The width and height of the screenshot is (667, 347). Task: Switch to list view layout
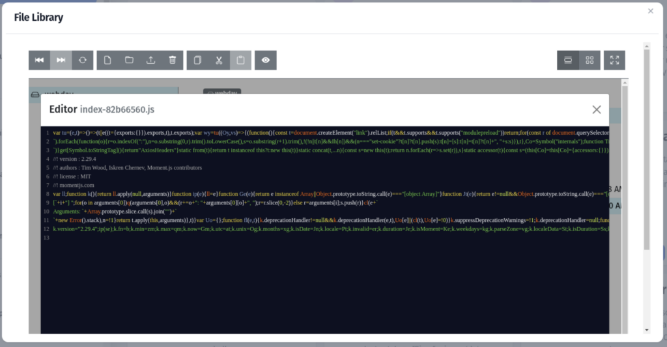pos(568,60)
